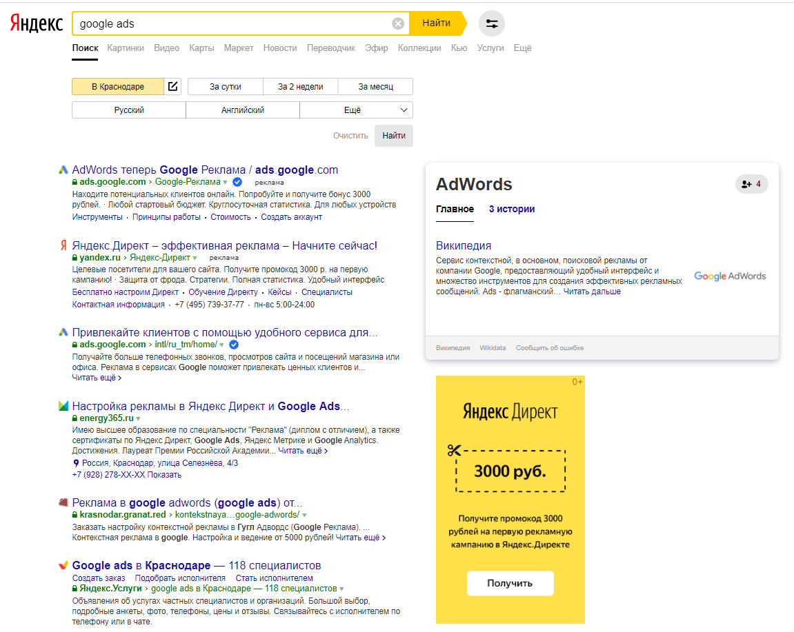Screen dimensions: 794x632
Task: Click the yellow Найти search button
Action: [437, 23]
